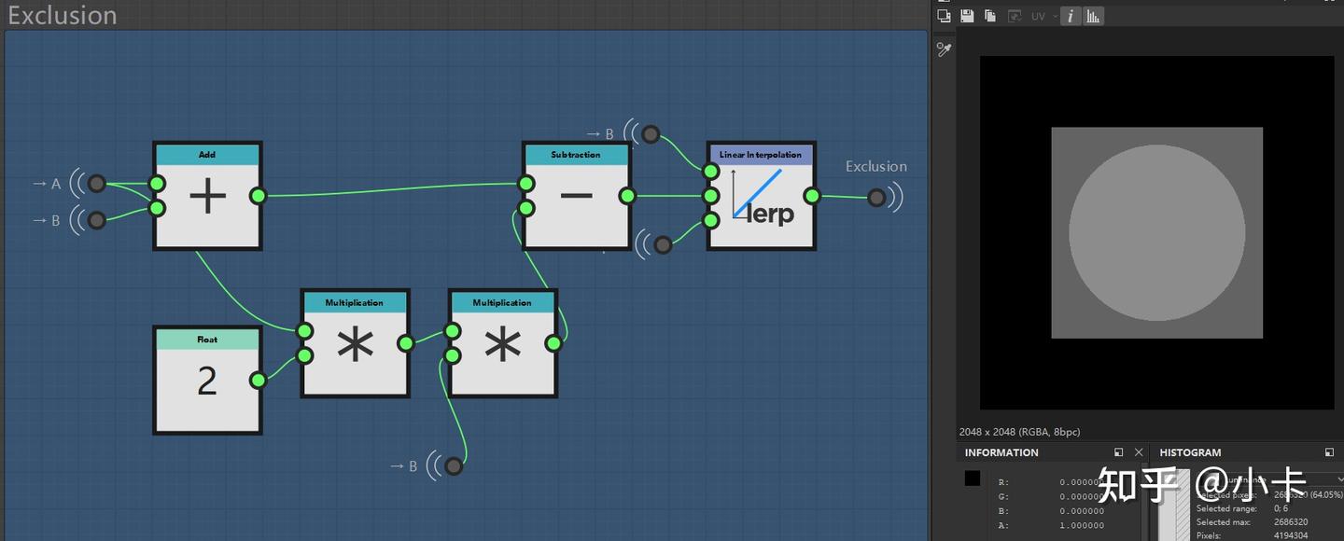Click the Pixels 4194304 value in the Histogram panel
Image resolution: width=1344 pixels, height=541 pixels.
pos(1293,535)
